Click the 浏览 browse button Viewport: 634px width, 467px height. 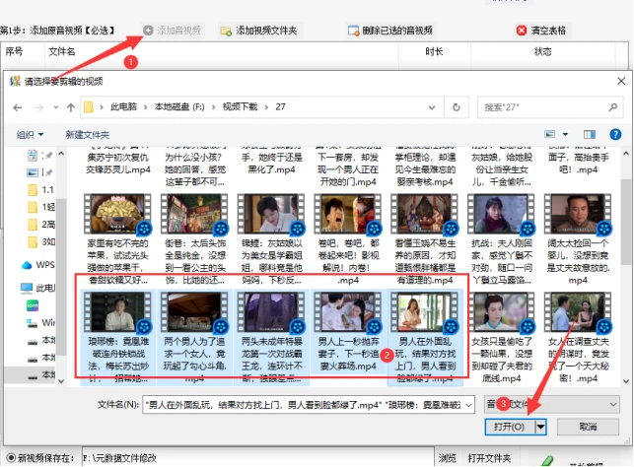[x=448, y=458]
